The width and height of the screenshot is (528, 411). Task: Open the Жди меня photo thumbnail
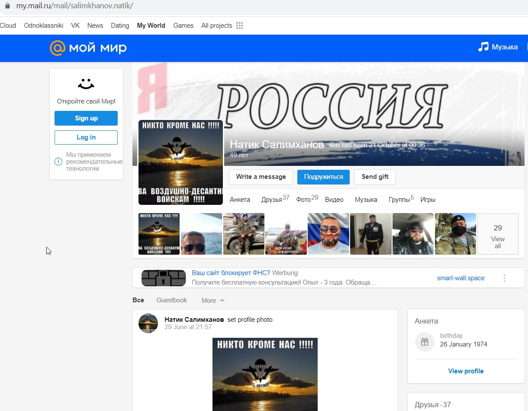[286, 234]
